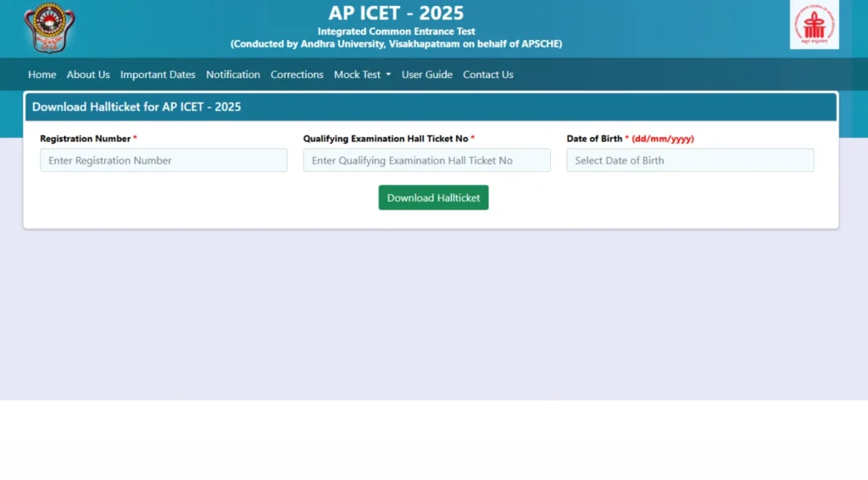Open the User Guide link
Screen dimensions: 868x480
coord(427,74)
